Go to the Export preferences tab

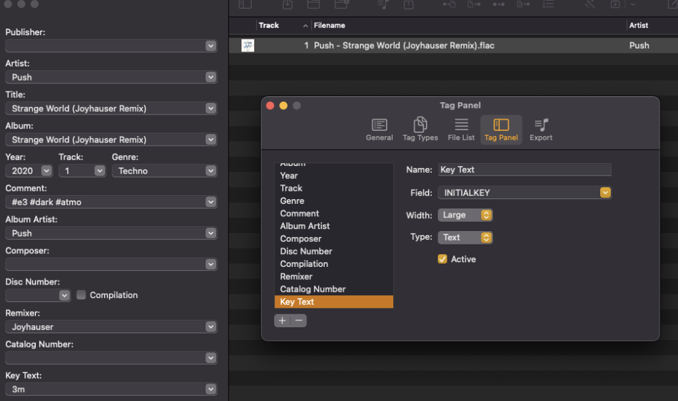[541, 129]
